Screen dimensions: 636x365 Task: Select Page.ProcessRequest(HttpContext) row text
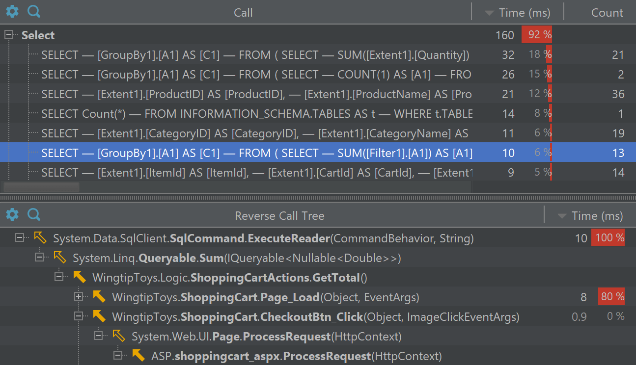pyautogui.click(x=267, y=337)
